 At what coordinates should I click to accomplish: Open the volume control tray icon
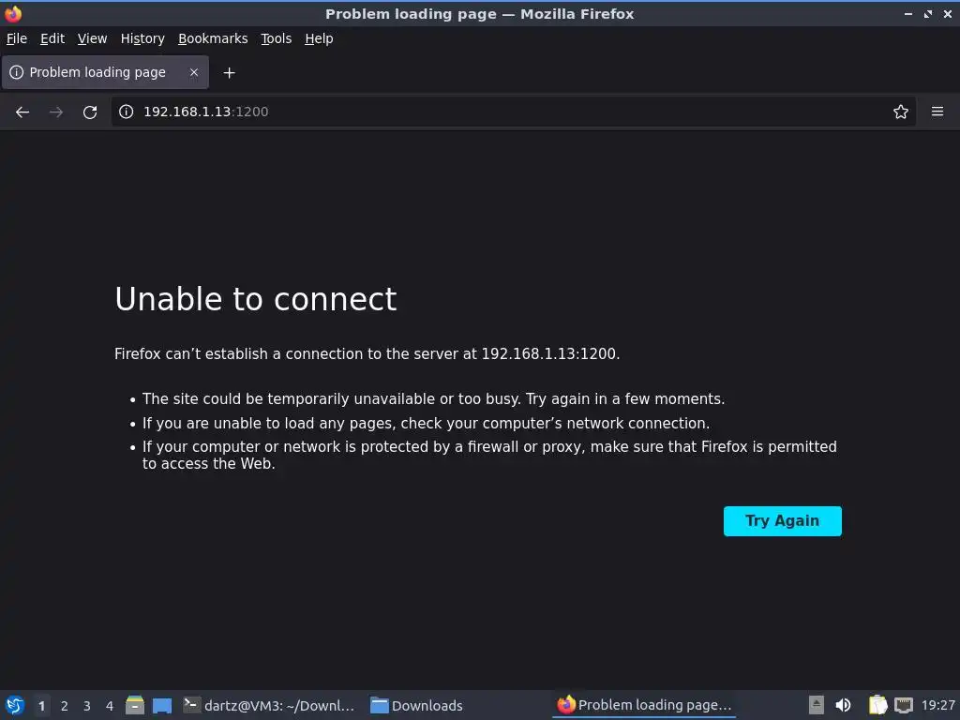coord(843,705)
